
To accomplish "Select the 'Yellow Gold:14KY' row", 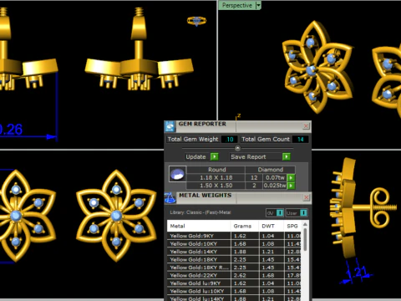I will coord(234,252).
